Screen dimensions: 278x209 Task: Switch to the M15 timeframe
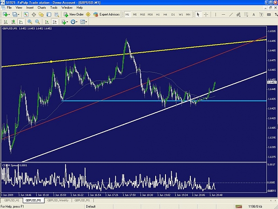point(142,15)
